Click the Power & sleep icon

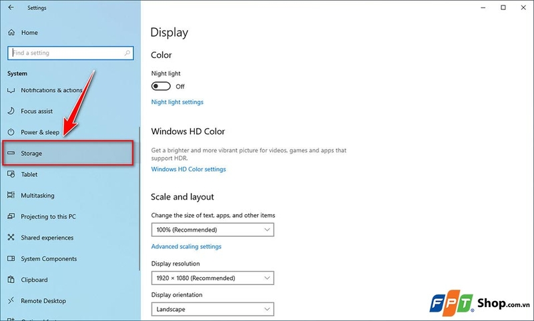pyautogui.click(x=11, y=132)
